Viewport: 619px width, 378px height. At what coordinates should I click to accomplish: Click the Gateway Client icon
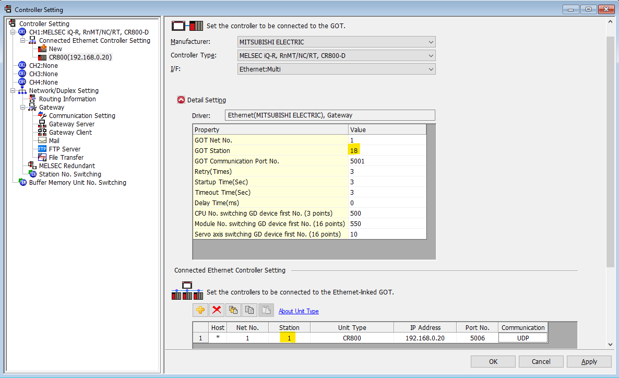42,132
